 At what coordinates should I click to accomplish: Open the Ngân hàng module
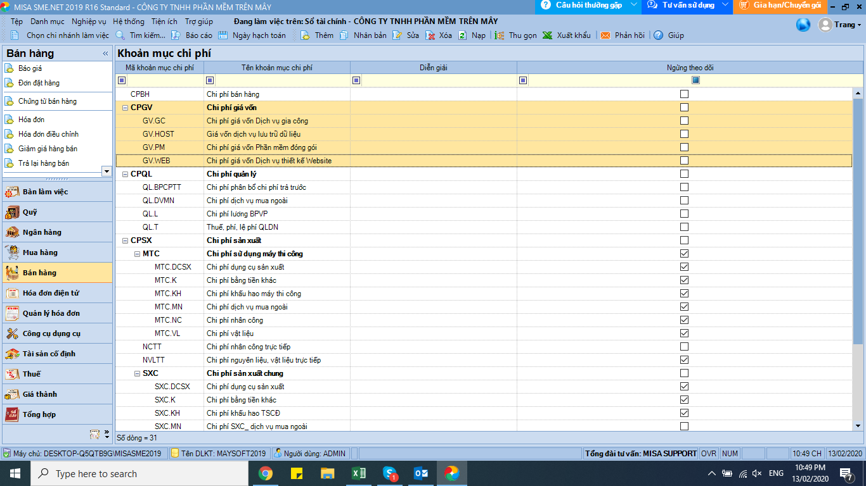[x=42, y=232]
